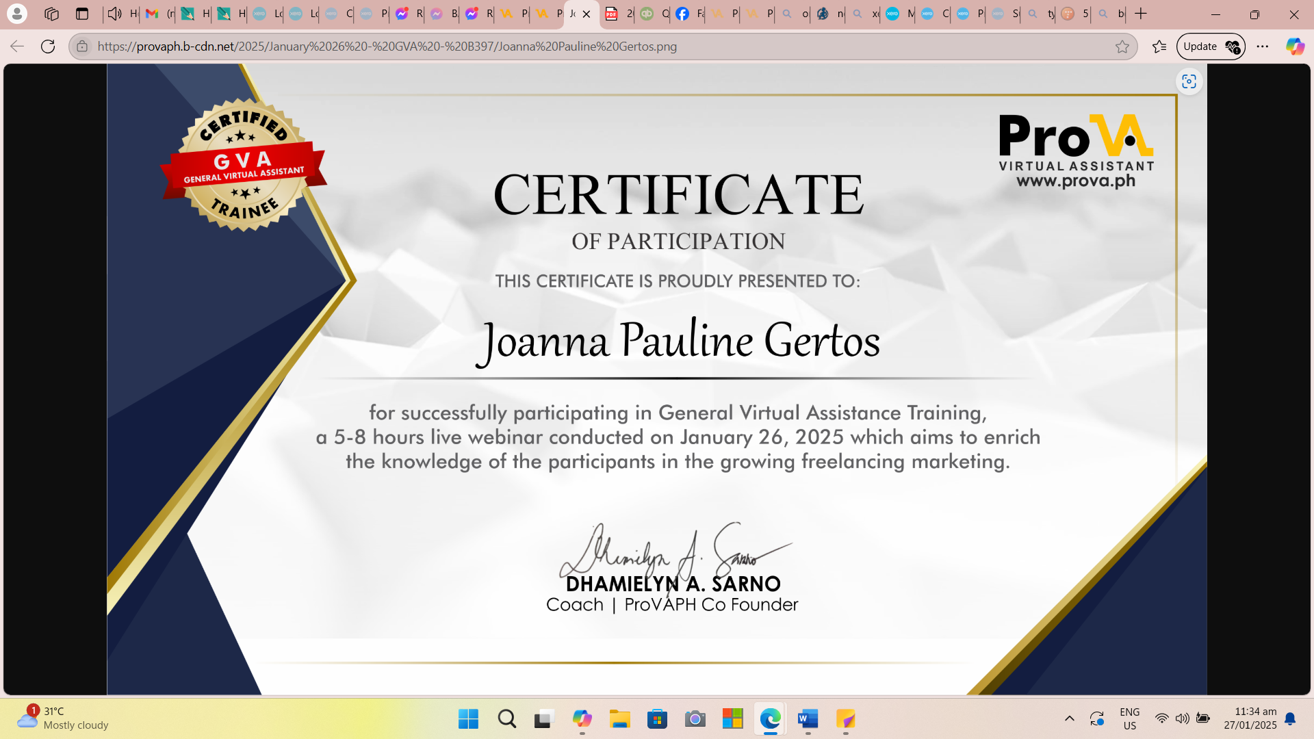Reload the certificate page
This screenshot has width=1314, height=739.
click(x=48, y=47)
